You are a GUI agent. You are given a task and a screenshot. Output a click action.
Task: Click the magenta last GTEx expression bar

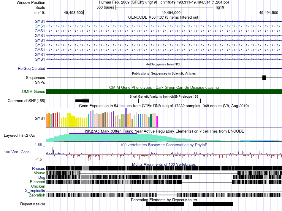click(157, 122)
